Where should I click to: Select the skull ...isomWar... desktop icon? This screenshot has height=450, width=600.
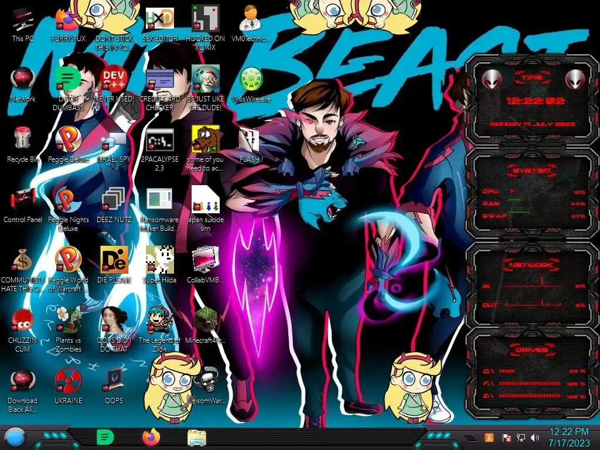[x=207, y=381]
